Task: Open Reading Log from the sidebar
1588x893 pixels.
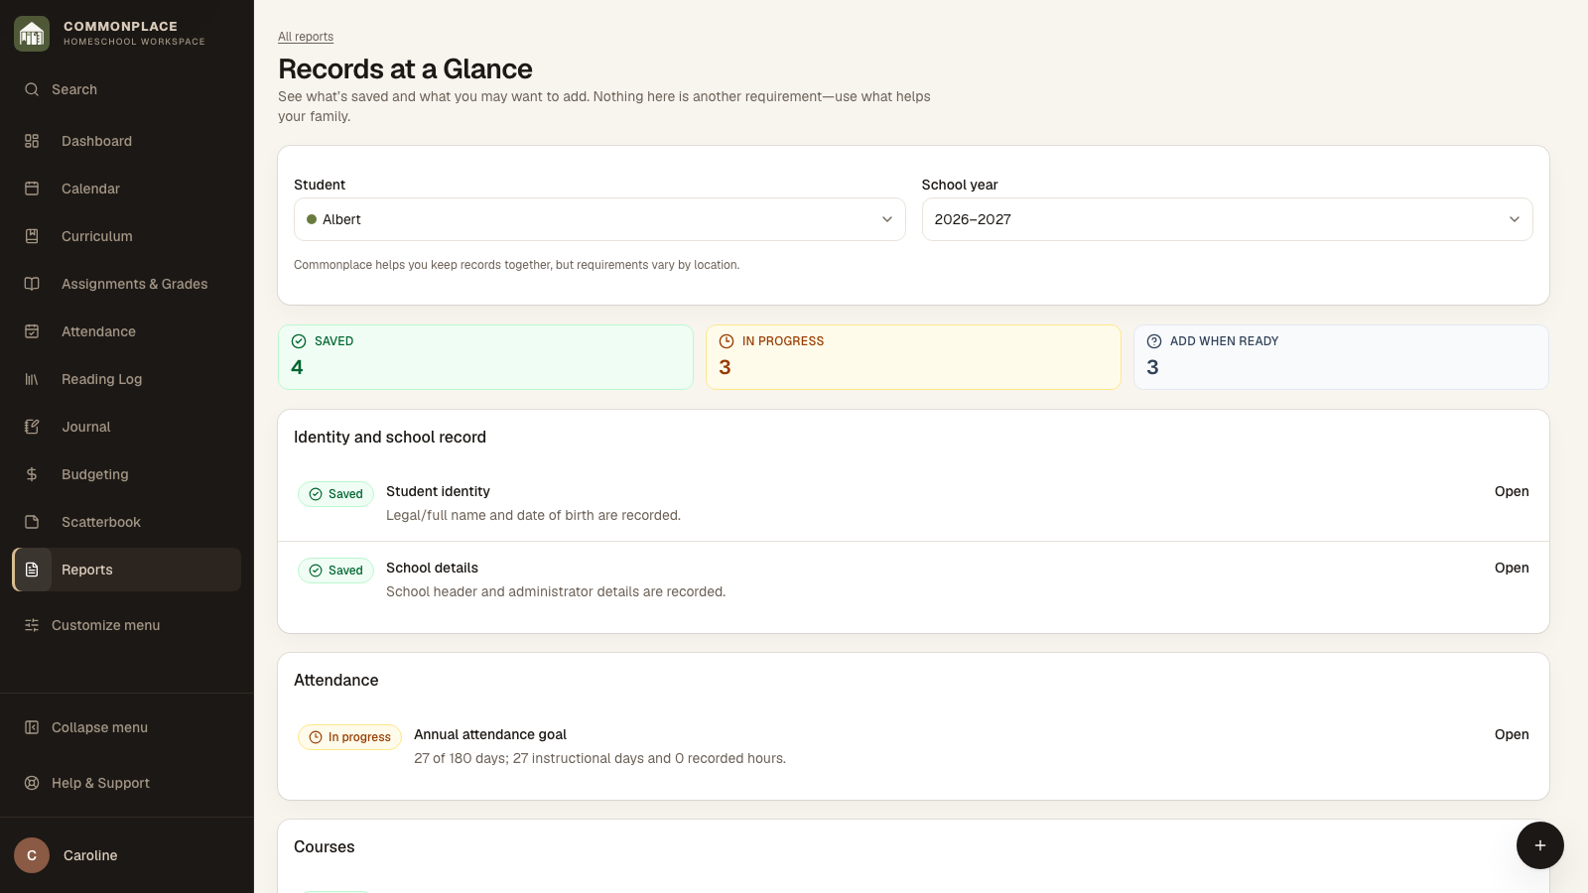Action: point(127,379)
